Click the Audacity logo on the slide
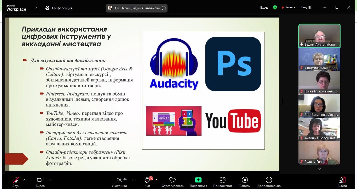The height and width of the screenshot is (189, 357). 174,64
